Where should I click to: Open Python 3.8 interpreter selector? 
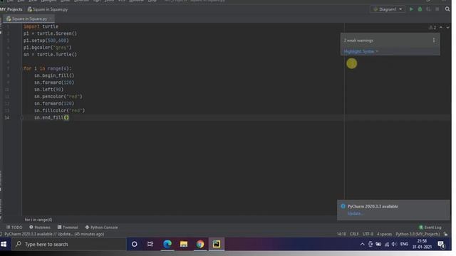pyautogui.click(x=418, y=234)
